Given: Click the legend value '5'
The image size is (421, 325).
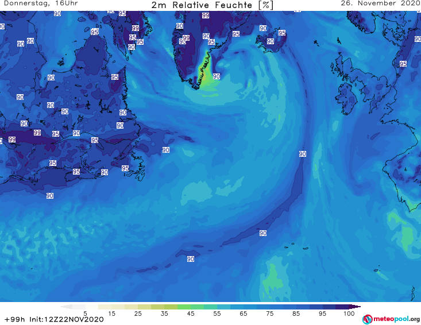Looking at the screenshot, I should pyautogui.click(x=85, y=313).
